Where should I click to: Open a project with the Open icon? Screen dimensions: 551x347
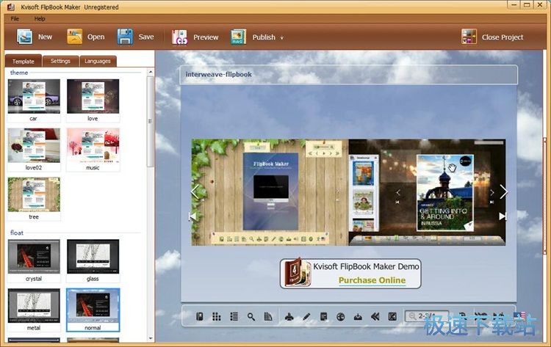point(74,37)
